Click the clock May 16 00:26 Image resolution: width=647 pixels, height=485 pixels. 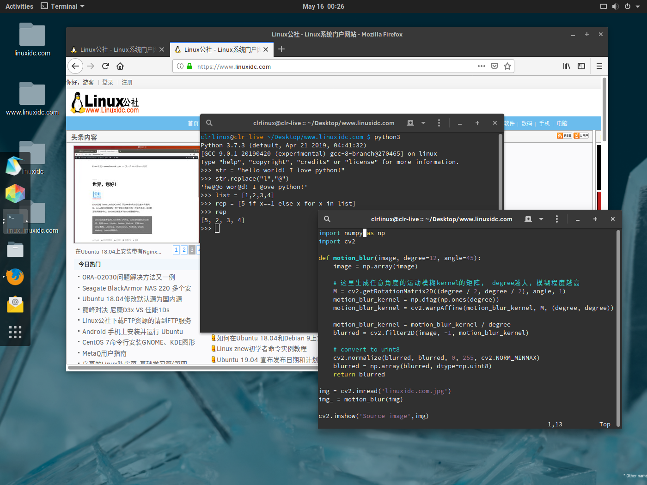323,6
